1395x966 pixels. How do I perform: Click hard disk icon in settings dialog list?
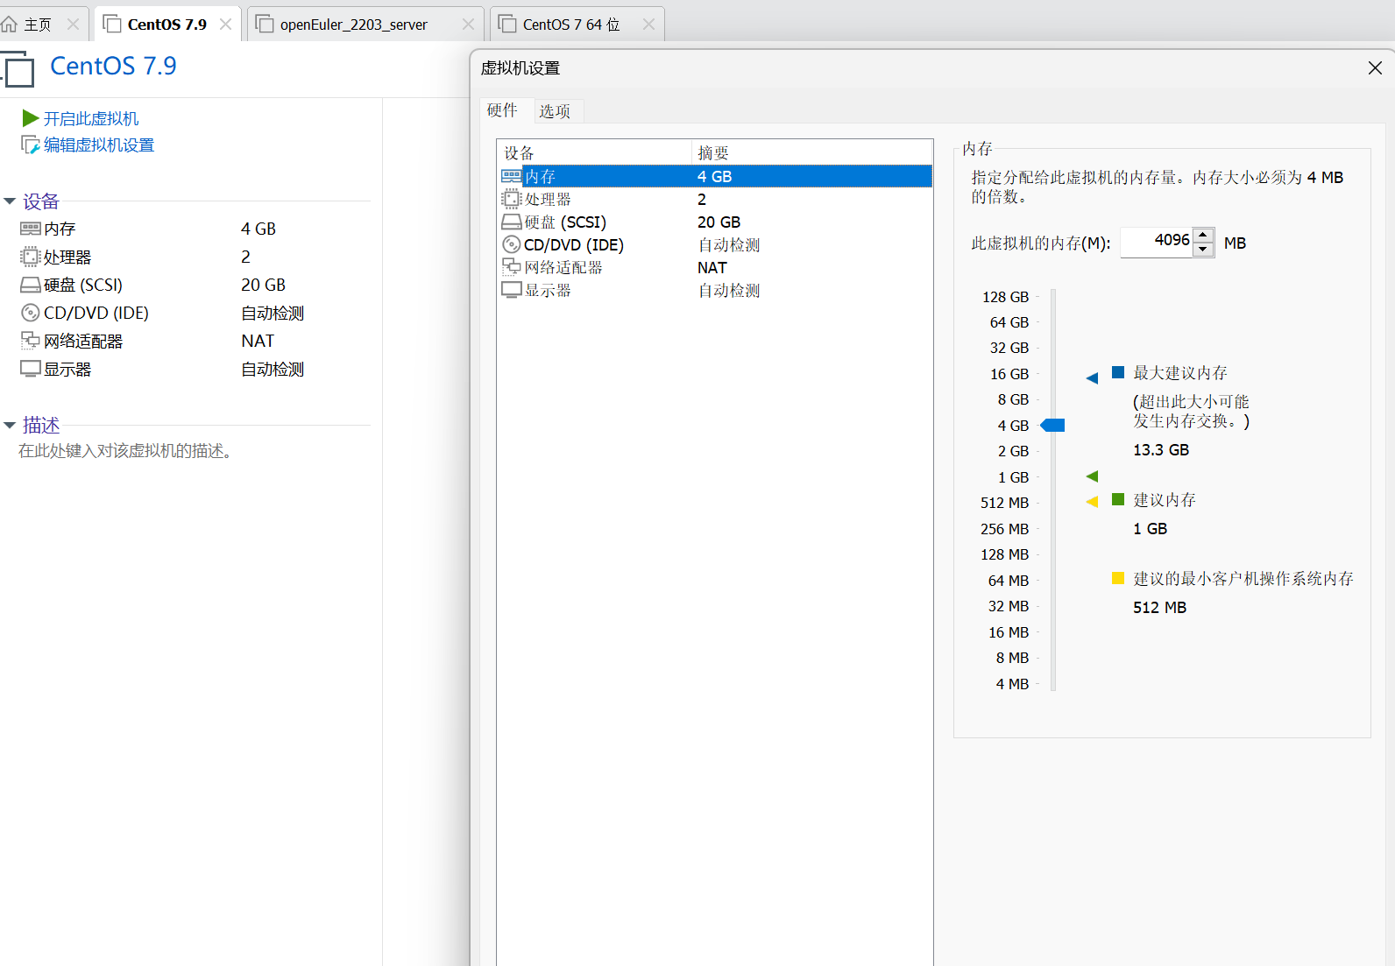click(511, 222)
